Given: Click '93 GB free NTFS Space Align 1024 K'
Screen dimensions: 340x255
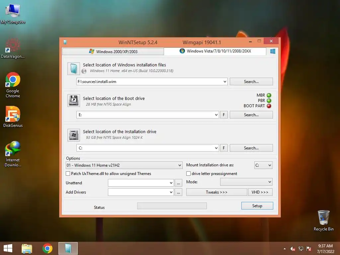Looking at the screenshot, I should 114,137.
